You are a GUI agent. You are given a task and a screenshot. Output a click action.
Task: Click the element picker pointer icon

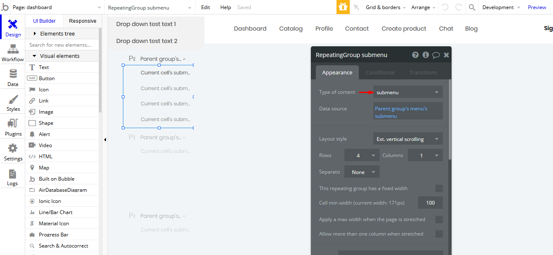[x=356, y=7]
